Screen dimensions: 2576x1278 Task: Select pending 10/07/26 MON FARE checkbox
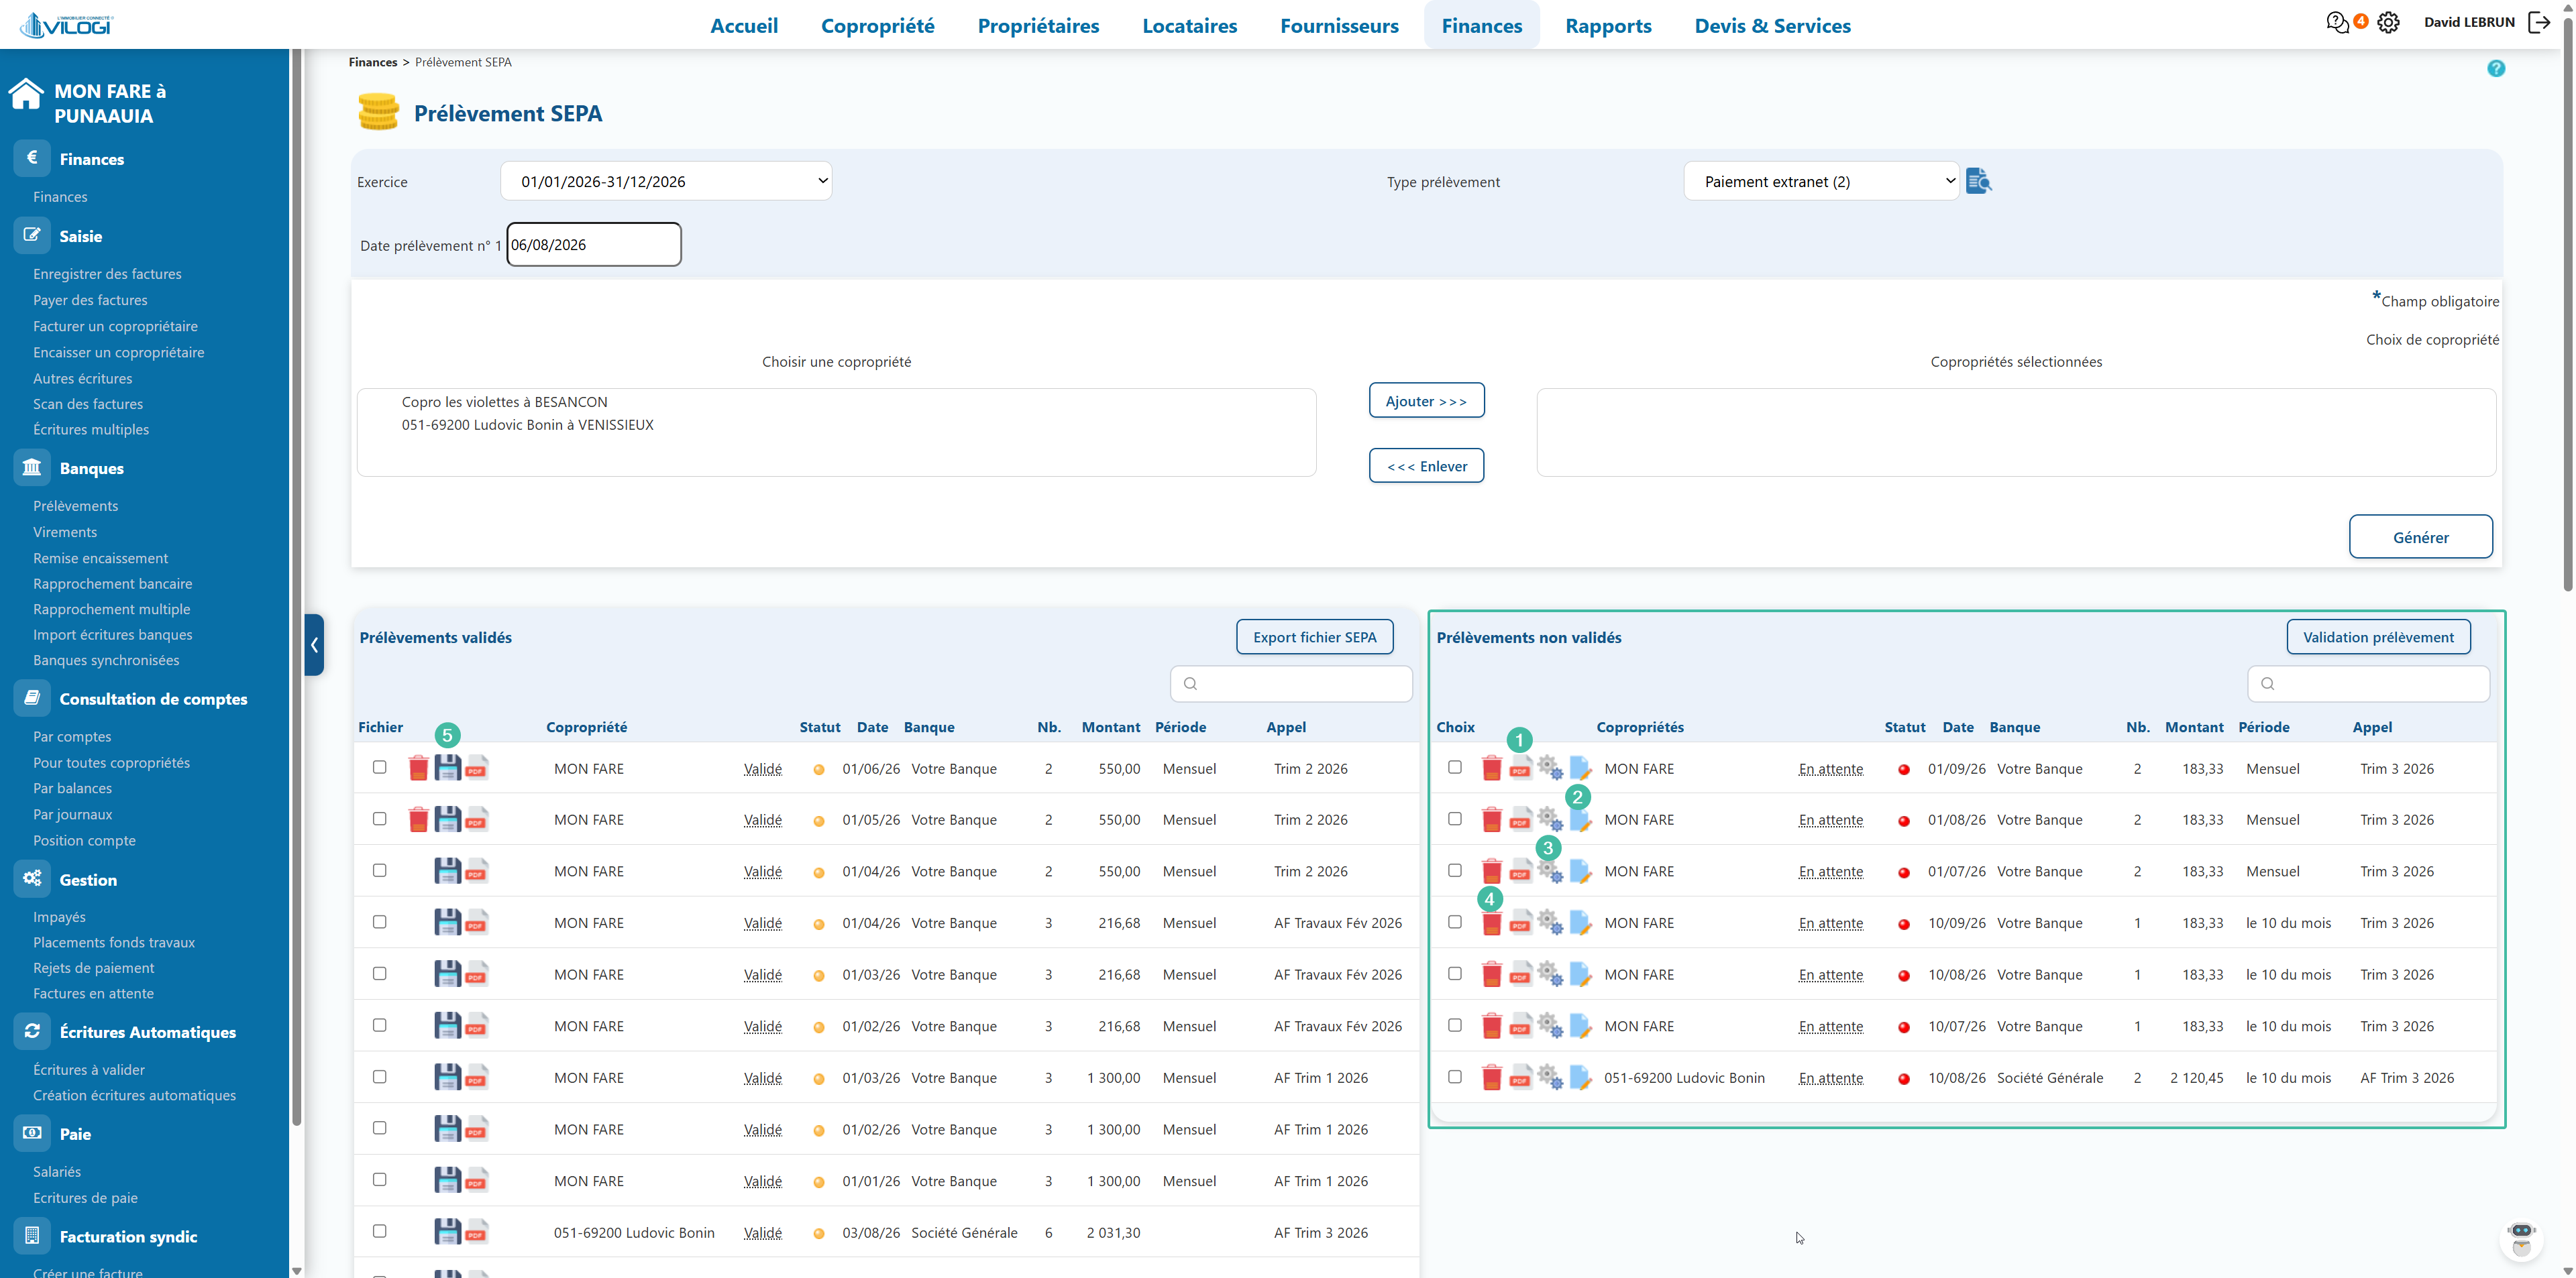(x=1455, y=1025)
